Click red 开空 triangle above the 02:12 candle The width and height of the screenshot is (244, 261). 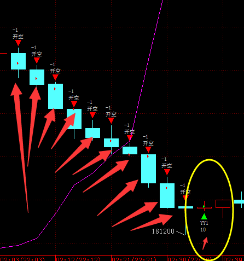tap(55, 77)
